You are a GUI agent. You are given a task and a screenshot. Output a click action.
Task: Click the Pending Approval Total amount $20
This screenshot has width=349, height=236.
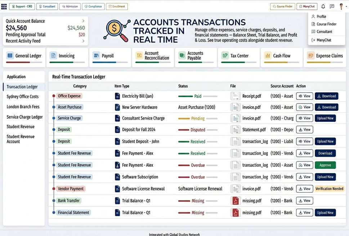click(x=82, y=35)
